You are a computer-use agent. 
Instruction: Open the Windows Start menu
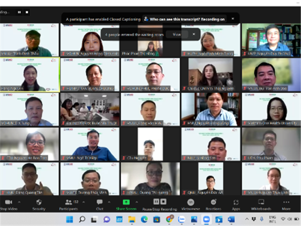click(x=70, y=219)
